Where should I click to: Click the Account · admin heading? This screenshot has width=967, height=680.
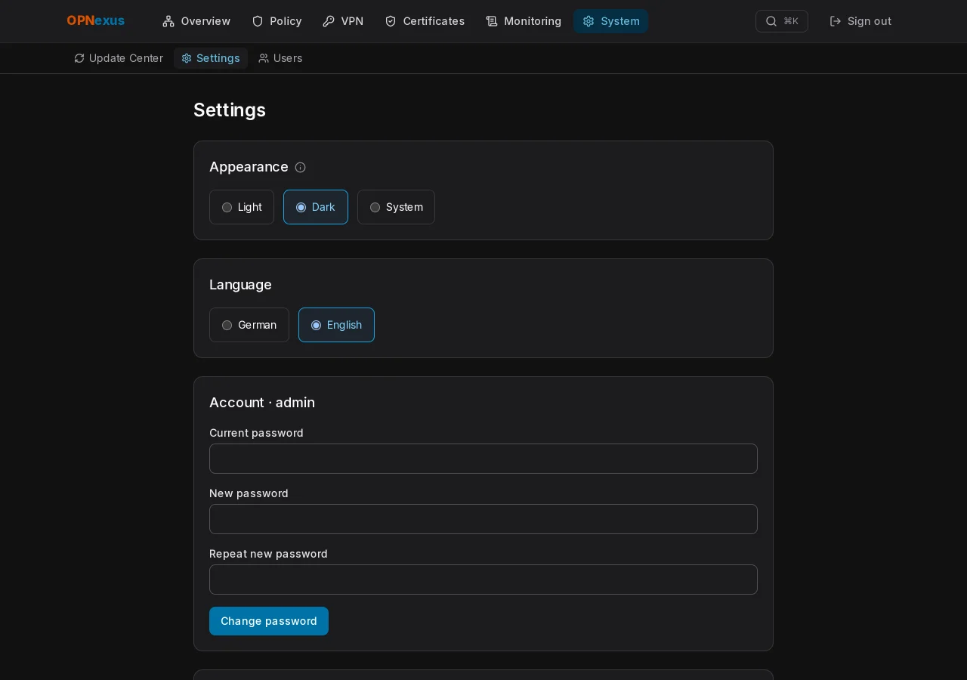pyautogui.click(x=262, y=403)
